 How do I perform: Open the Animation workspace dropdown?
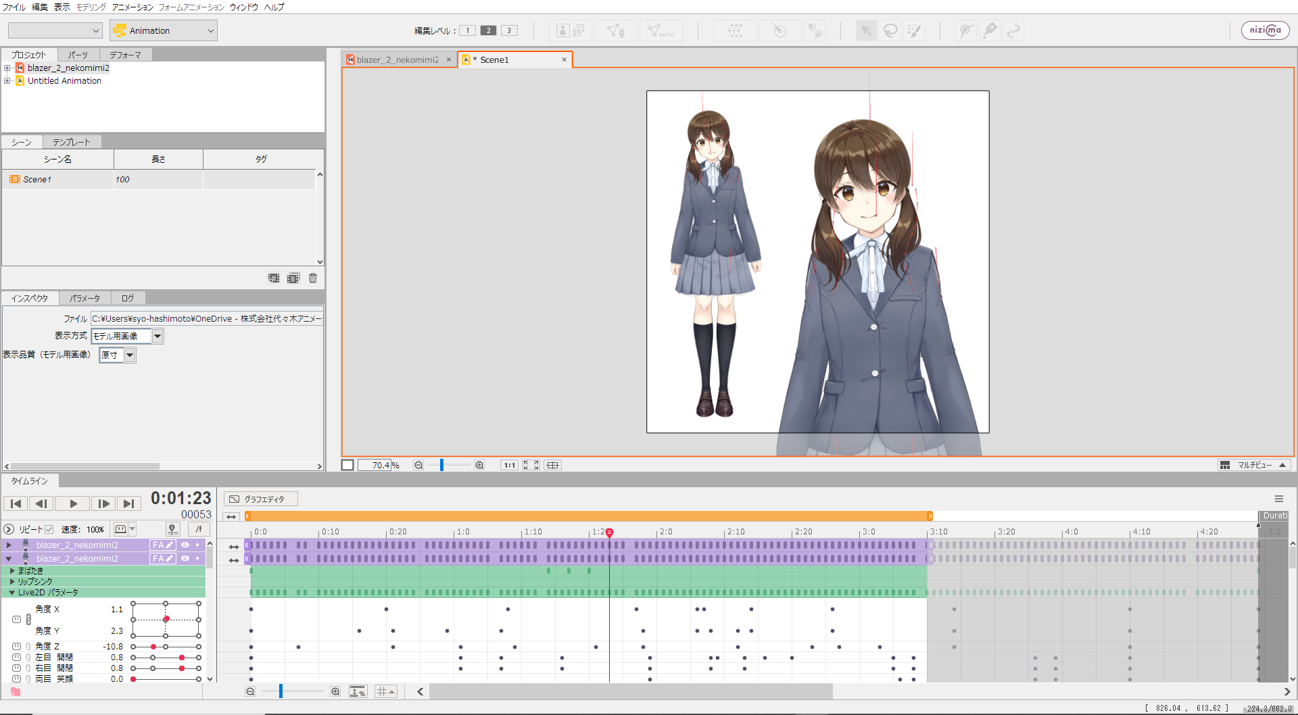coord(164,30)
